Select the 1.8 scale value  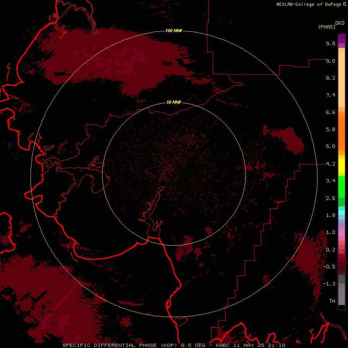pyautogui.click(x=331, y=215)
